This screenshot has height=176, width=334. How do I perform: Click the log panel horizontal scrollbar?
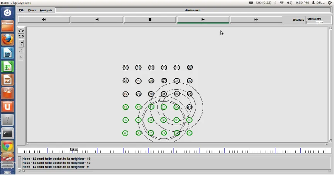[176, 171]
